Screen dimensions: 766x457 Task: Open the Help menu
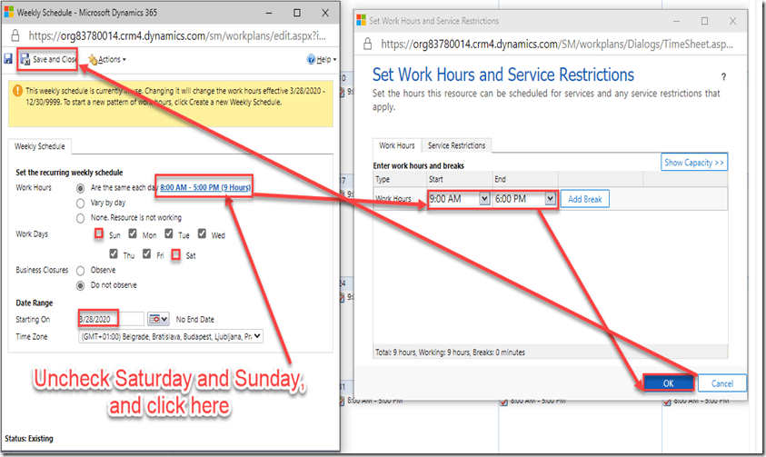point(321,60)
